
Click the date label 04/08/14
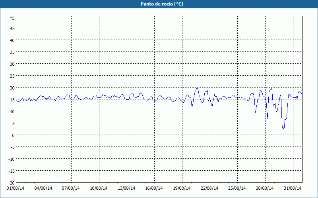click(x=43, y=188)
